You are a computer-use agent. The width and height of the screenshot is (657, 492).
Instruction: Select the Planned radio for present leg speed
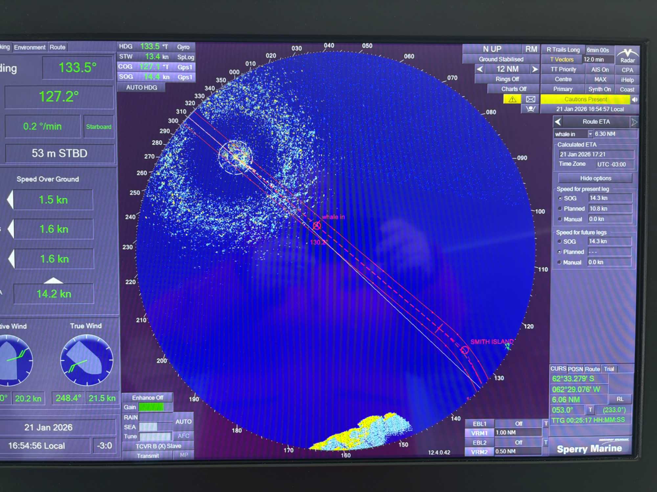click(x=560, y=209)
